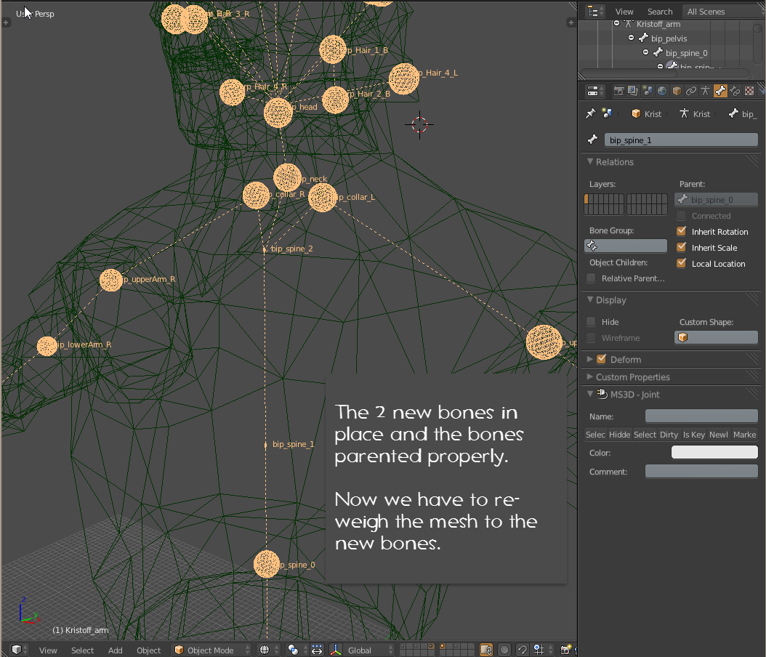
Task: Open the Object Constraints chain-link tab
Action: [x=691, y=91]
